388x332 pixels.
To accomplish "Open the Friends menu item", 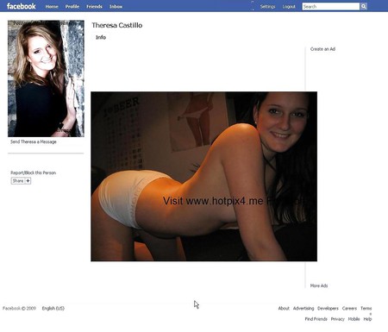I will [94, 6].
